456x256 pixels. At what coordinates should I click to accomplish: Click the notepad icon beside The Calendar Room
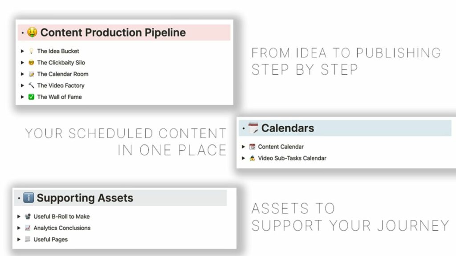click(x=31, y=74)
